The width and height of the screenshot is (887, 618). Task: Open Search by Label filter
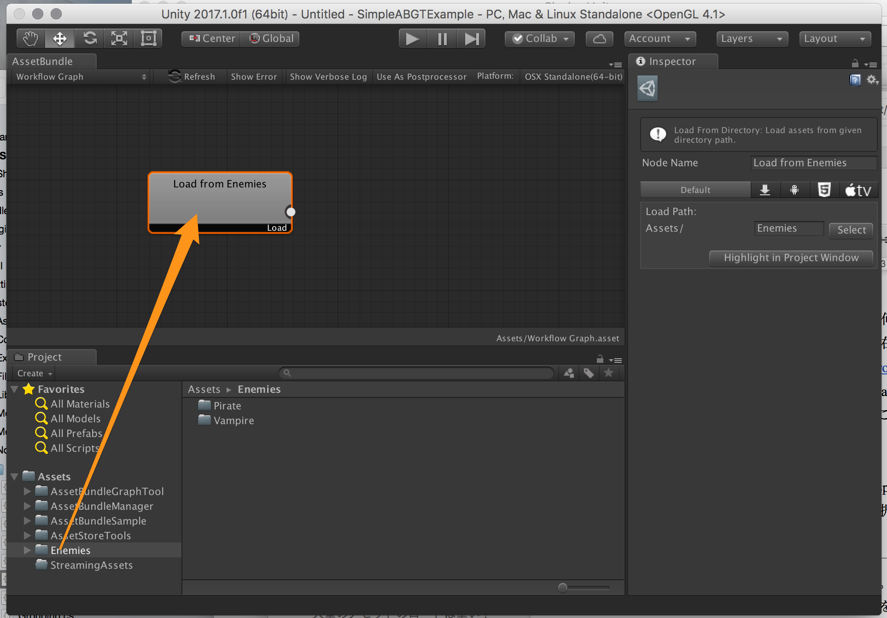point(589,373)
